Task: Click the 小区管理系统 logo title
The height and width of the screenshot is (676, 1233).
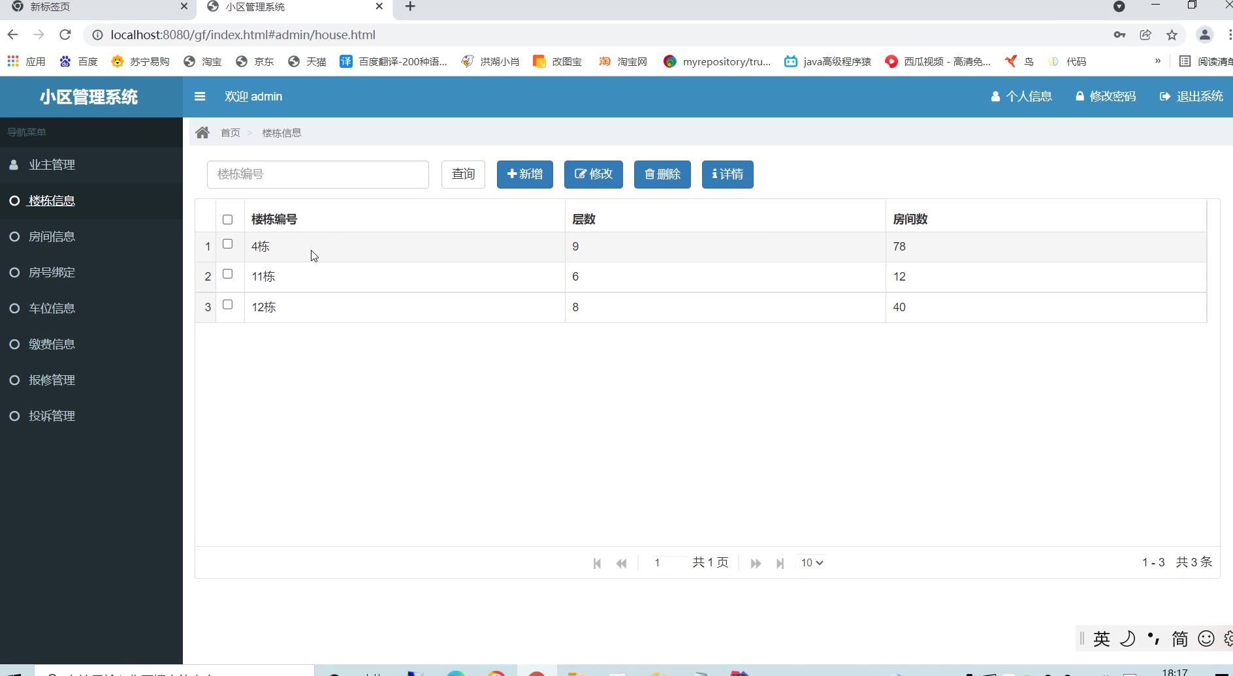Action: coord(89,97)
